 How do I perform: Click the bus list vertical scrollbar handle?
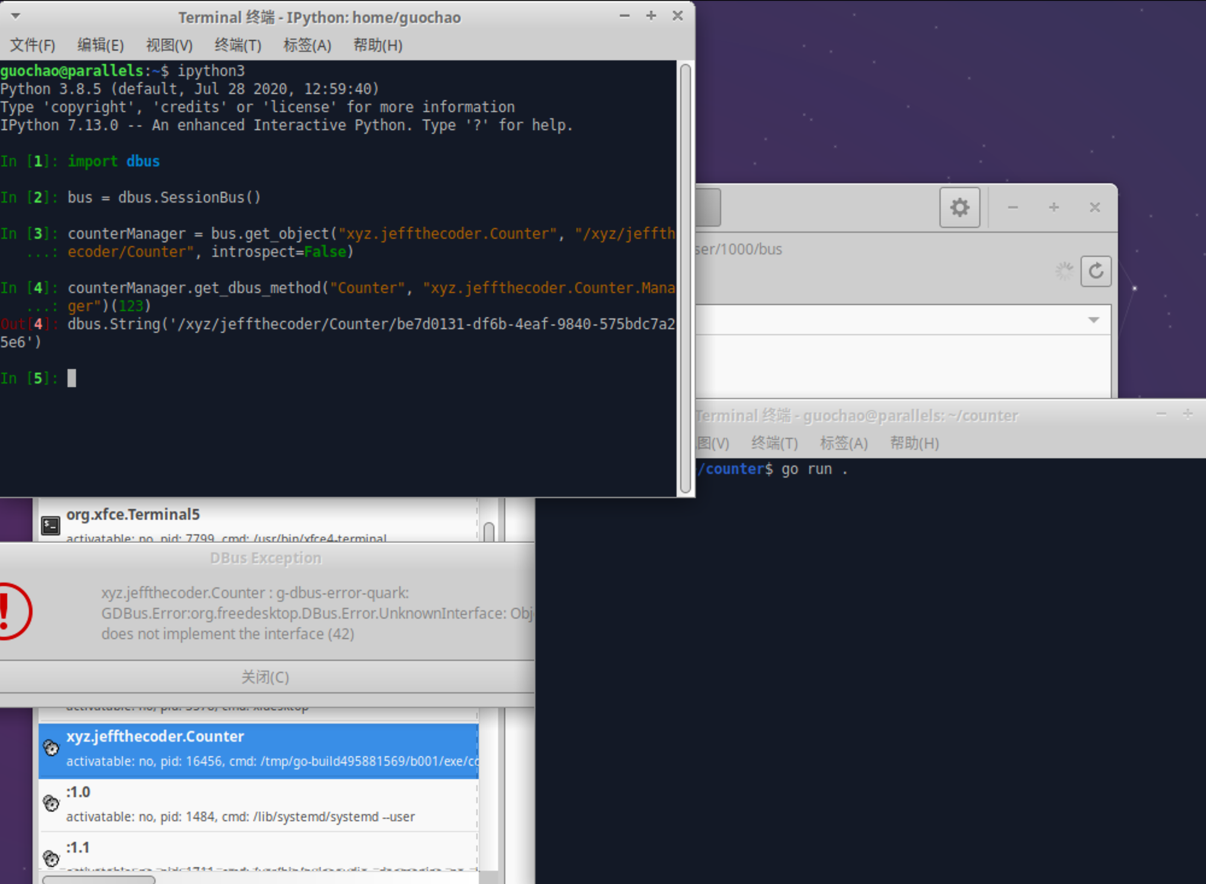tap(489, 532)
